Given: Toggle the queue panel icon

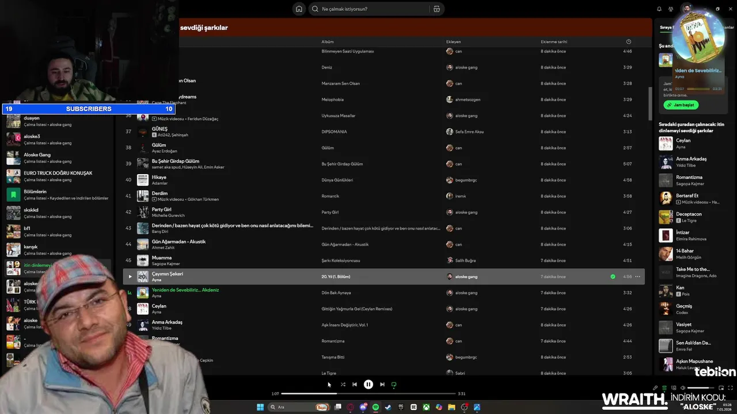Looking at the screenshot, I should pos(664,388).
